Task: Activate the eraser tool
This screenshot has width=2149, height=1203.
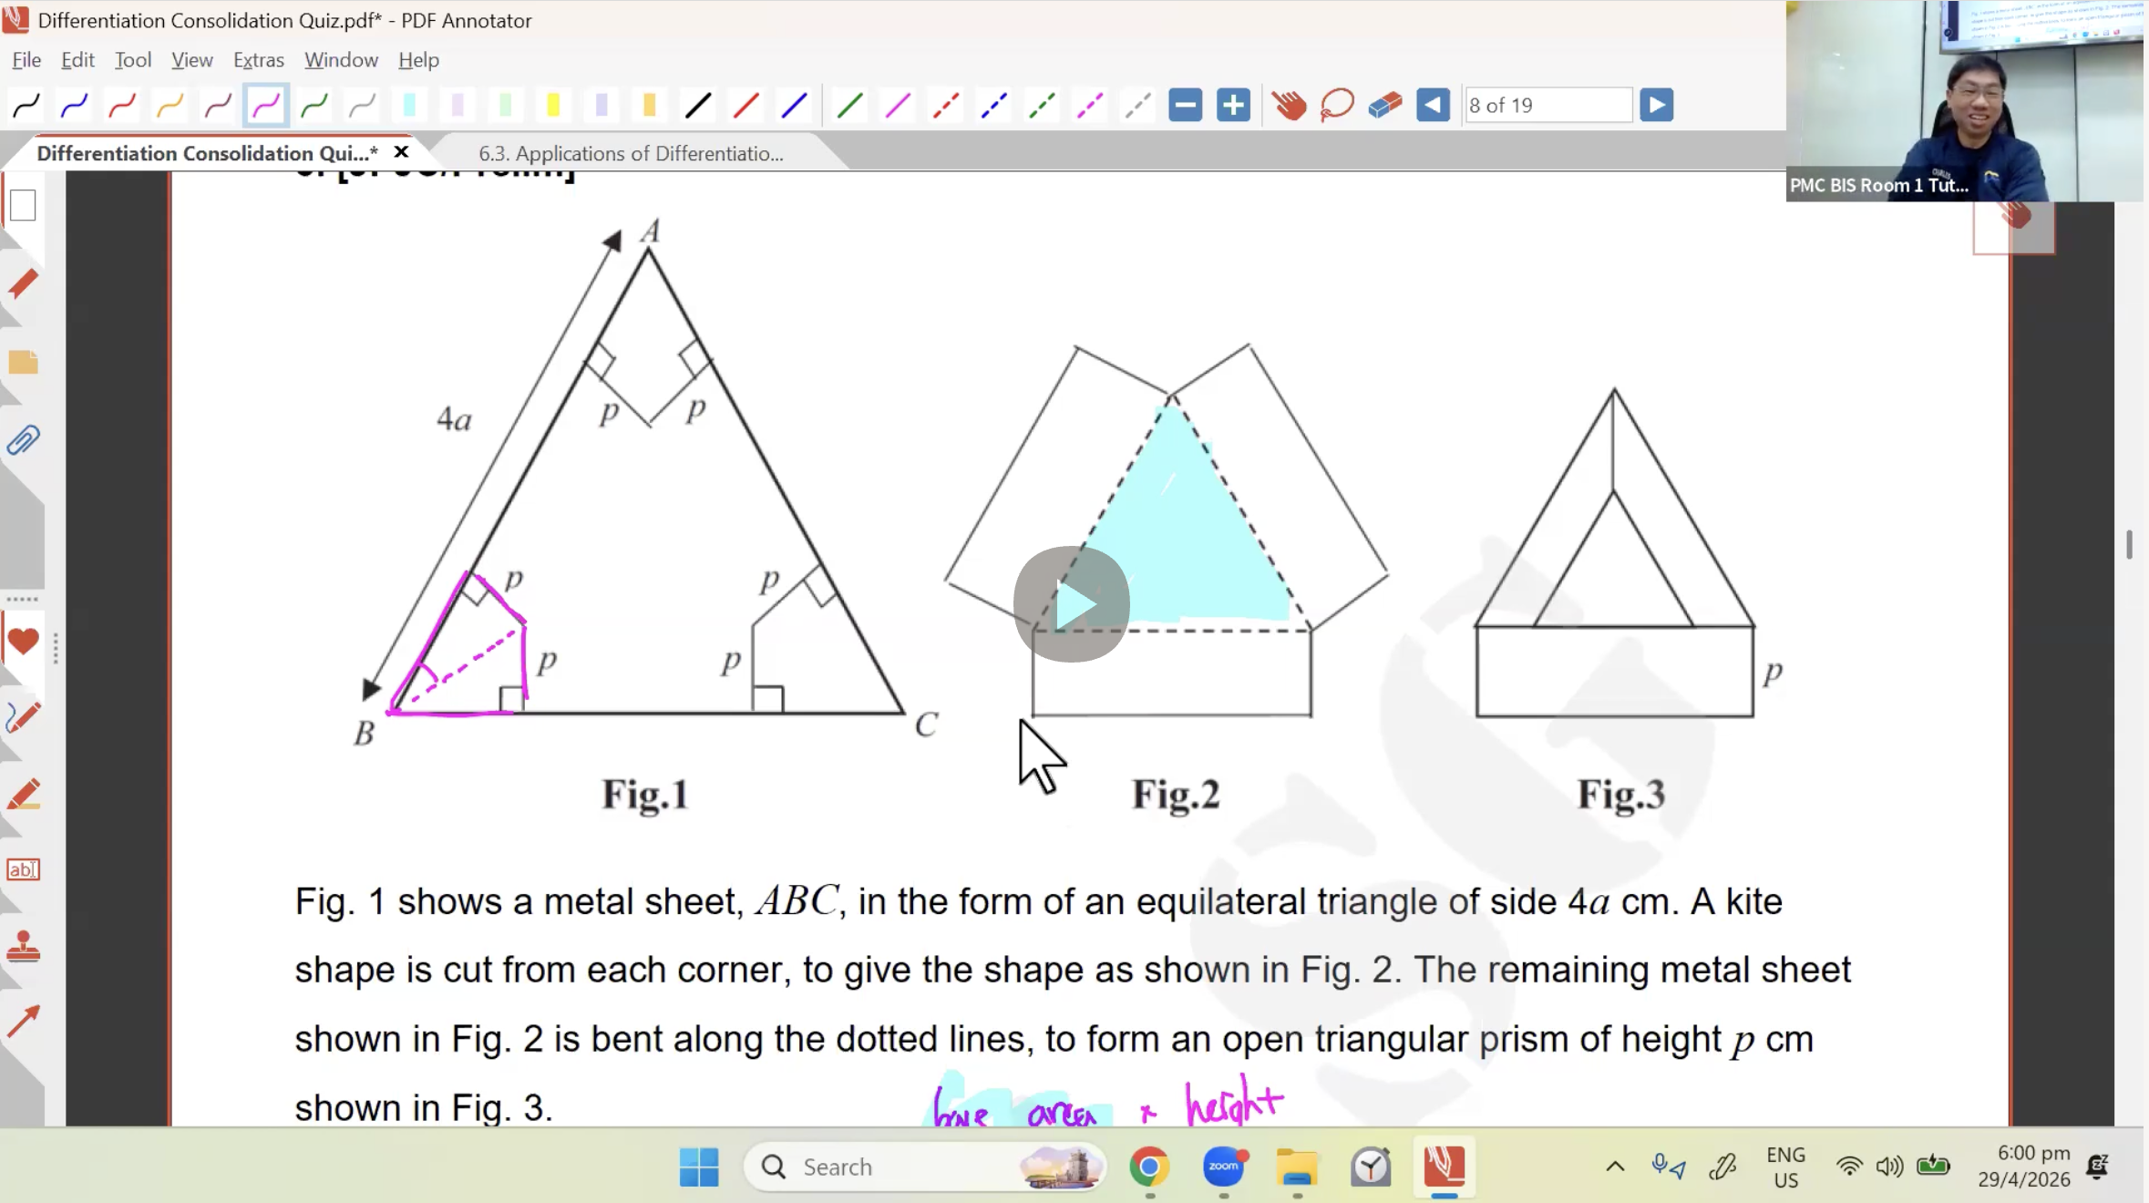Action: coord(1384,105)
